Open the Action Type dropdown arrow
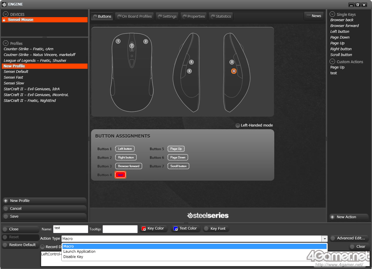Viewport: 372px width, 269px height. (325, 239)
